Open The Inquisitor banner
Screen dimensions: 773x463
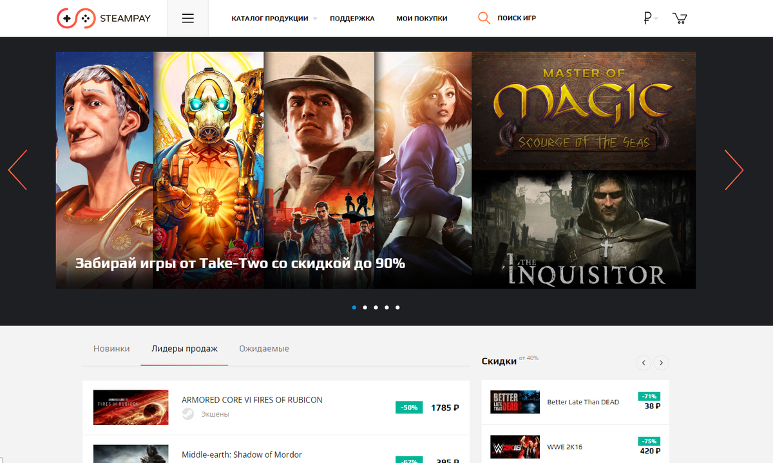pos(584,229)
